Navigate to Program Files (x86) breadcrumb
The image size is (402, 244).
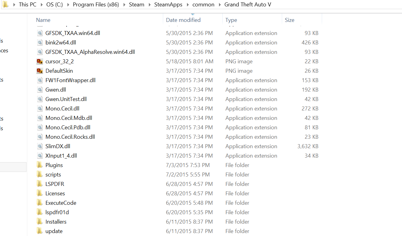[96, 5]
